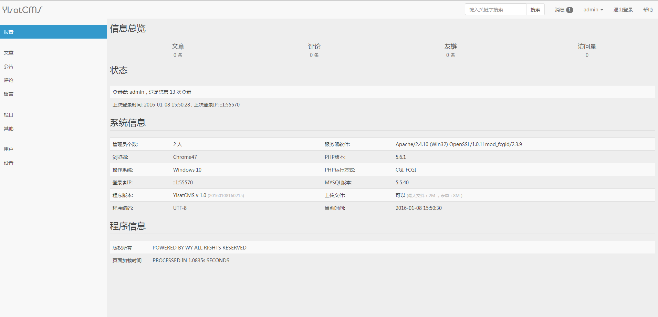Image resolution: width=658 pixels, height=317 pixels.
Task: Click the 管理员个数 label
Action: coord(125,144)
